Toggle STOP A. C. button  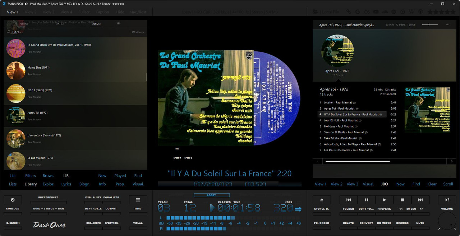click(322, 209)
